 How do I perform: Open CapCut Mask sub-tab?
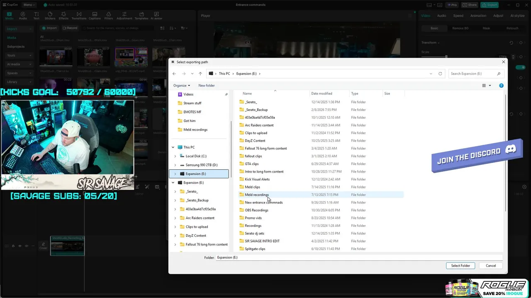click(x=486, y=28)
